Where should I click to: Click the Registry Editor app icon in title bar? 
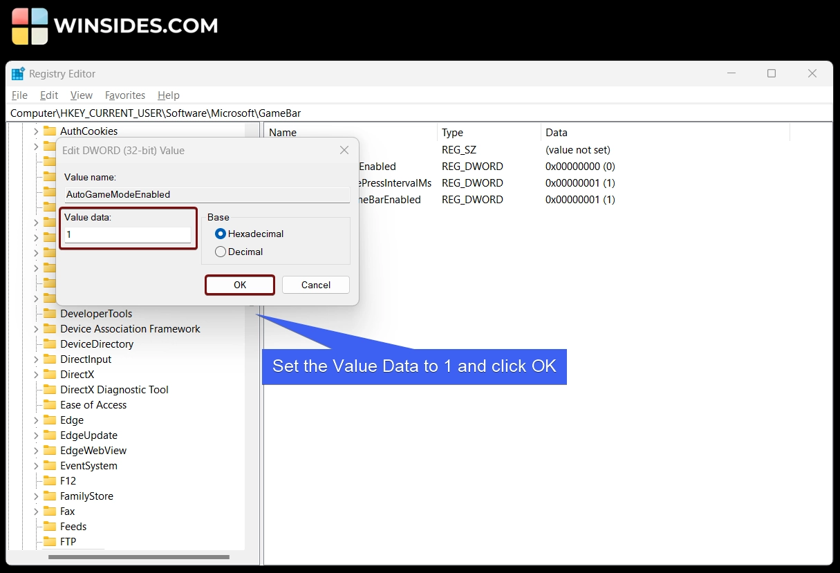[18, 74]
